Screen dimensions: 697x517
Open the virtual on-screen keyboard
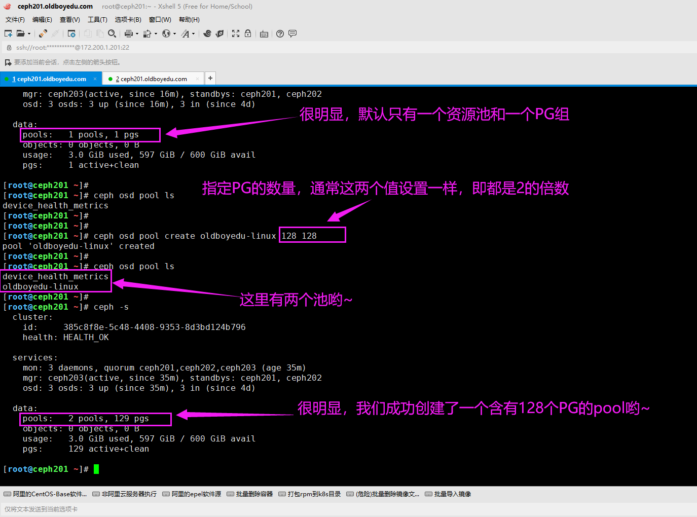point(264,33)
